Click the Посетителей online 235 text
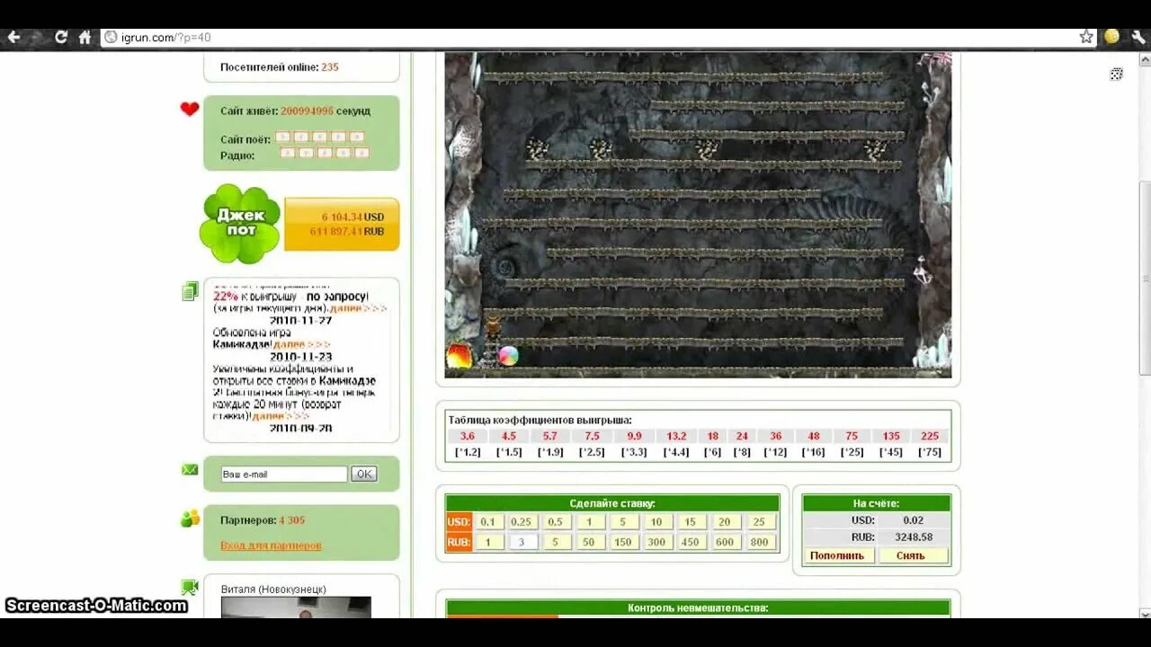Image resolution: width=1151 pixels, height=647 pixels. click(280, 67)
